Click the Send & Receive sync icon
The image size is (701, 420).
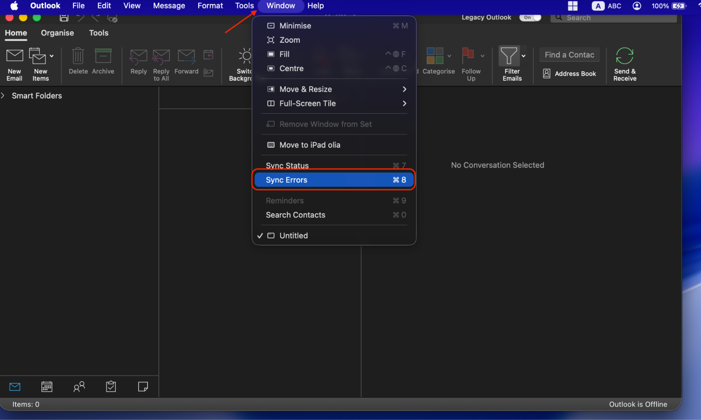[625, 56]
